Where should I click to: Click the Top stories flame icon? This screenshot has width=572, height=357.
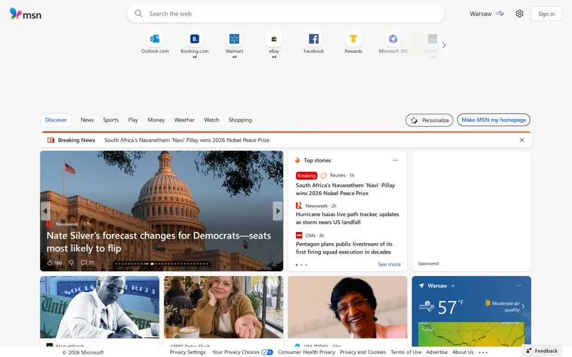[297, 160]
